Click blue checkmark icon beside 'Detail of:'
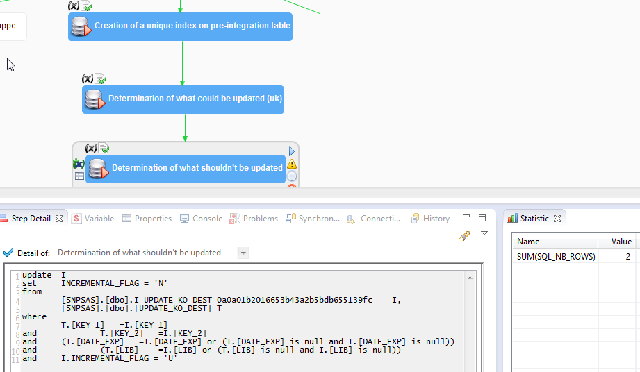 (x=8, y=253)
